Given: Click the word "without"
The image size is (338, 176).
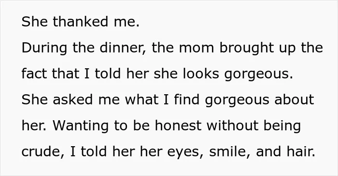Looking at the screenshot, I should [233, 126].
